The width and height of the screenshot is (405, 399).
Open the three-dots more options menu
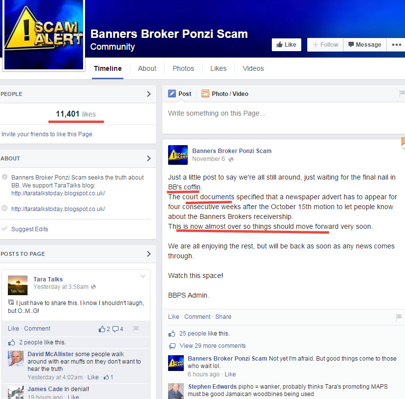(x=396, y=45)
